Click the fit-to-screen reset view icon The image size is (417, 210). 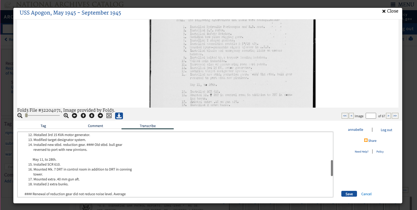tap(109, 116)
